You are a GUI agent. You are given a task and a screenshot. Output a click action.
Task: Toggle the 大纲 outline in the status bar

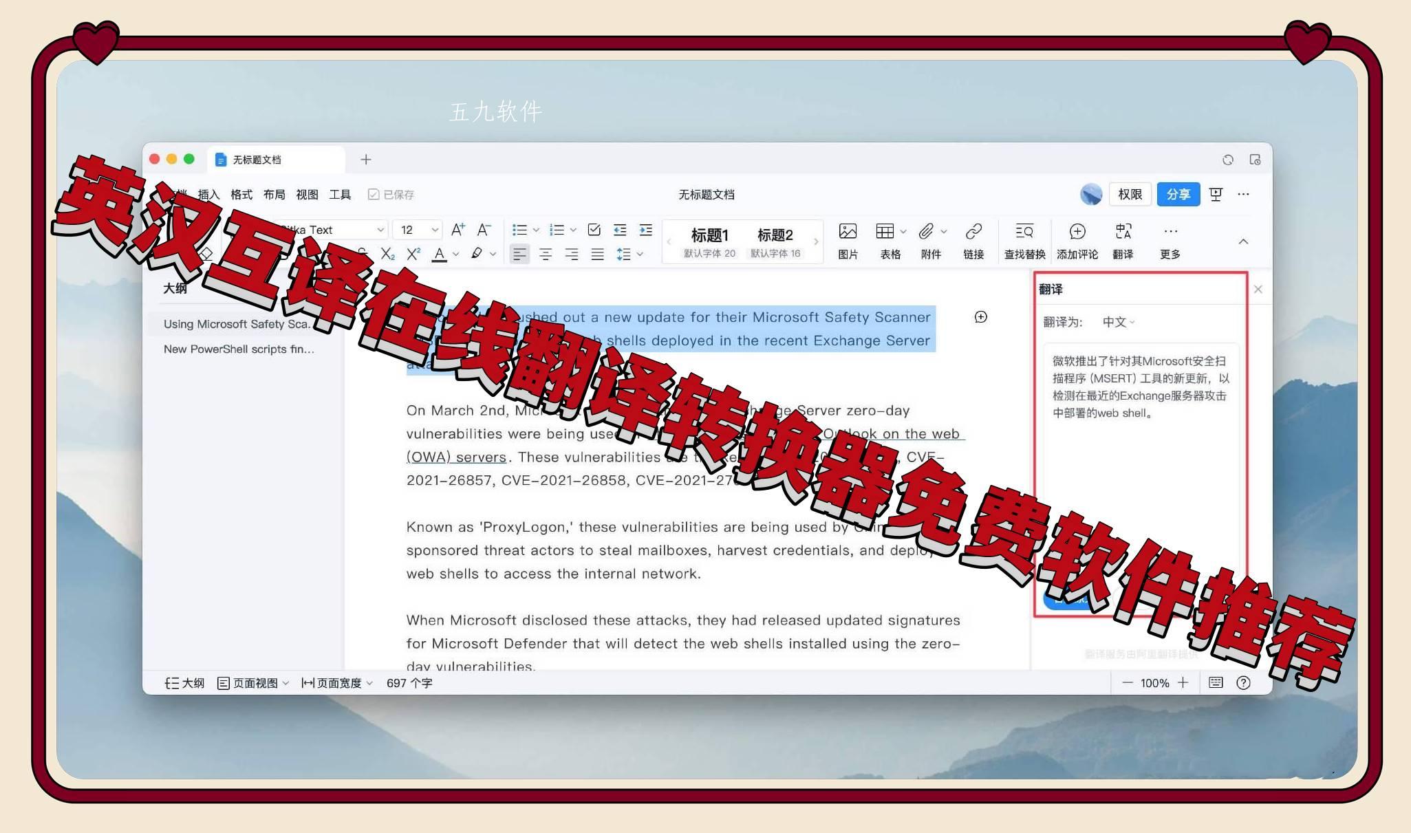[184, 682]
